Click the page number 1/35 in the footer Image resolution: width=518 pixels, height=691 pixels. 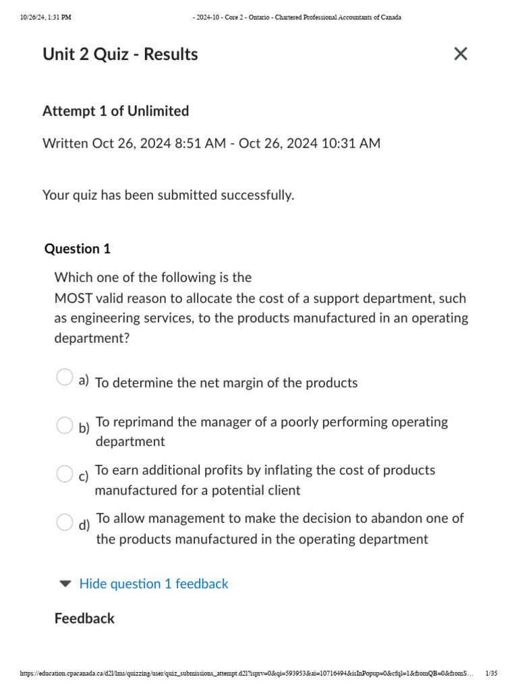pos(491,673)
